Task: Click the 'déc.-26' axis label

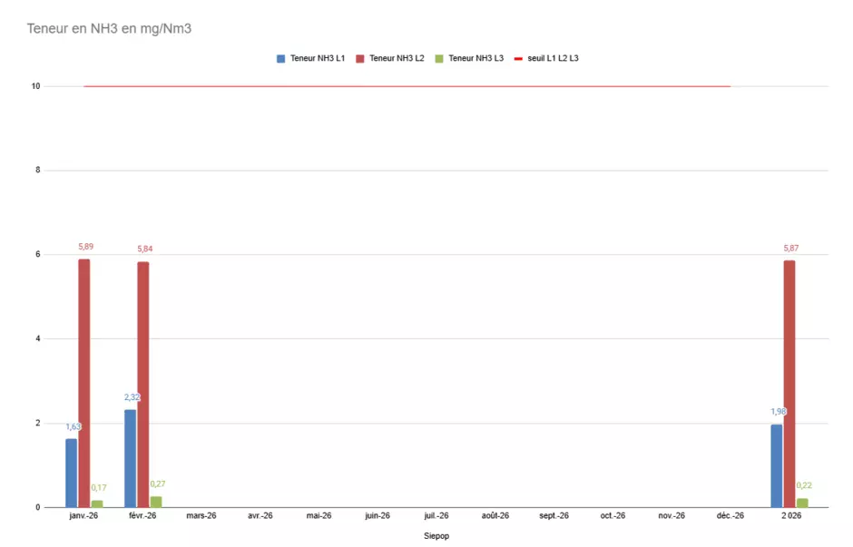Action: click(x=730, y=516)
